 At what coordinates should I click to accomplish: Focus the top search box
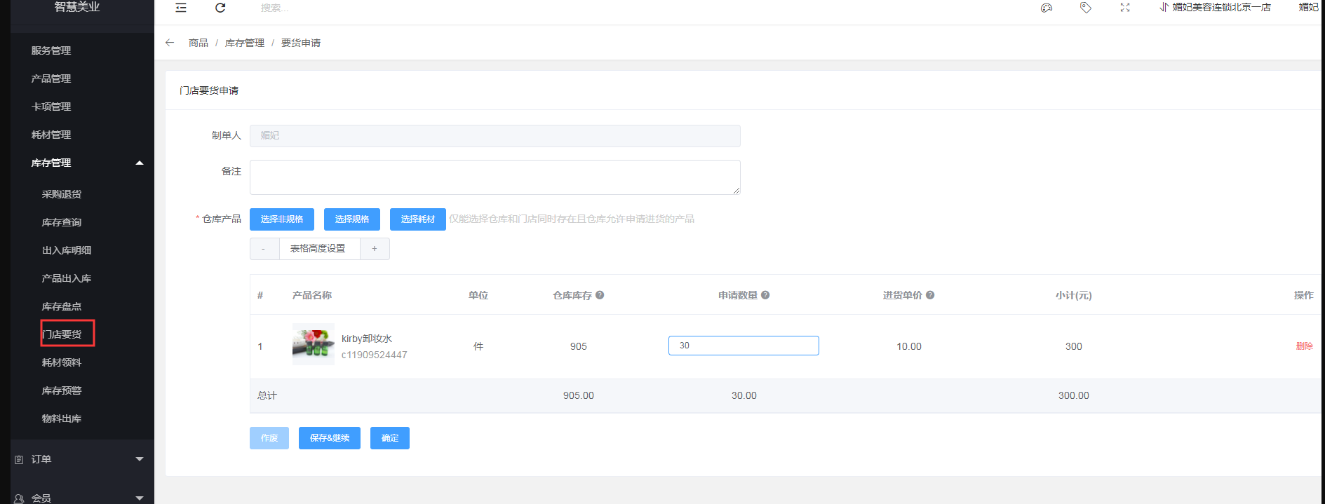(275, 8)
